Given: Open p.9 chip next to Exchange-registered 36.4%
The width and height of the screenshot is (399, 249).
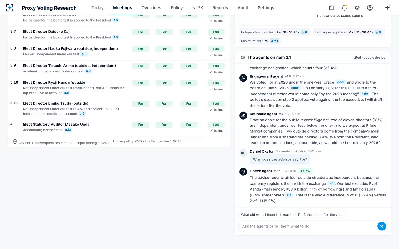Looking at the screenshot, I should (x=378, y=32).
